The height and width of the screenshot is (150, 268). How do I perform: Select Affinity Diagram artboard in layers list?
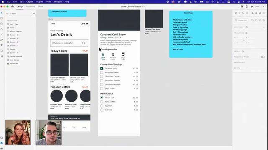16,31
